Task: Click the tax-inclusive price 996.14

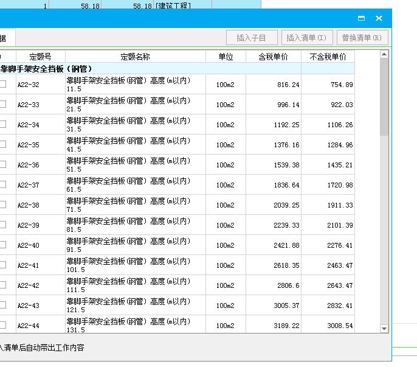Action: click(x=288, y=105)
